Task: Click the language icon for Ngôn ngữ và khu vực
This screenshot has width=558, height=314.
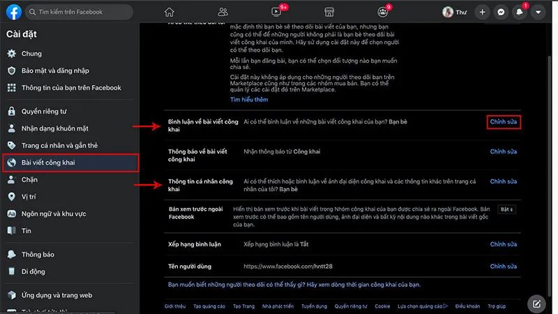Action: point(12,214)
